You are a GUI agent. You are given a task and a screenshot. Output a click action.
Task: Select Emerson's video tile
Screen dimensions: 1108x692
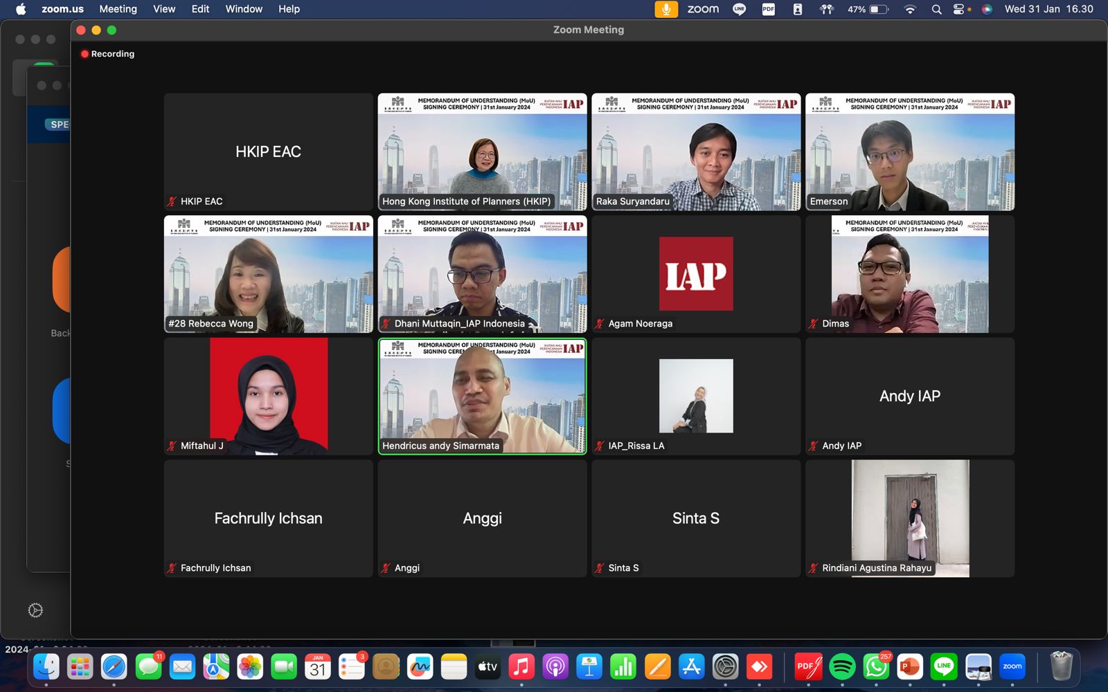point(910,152)
